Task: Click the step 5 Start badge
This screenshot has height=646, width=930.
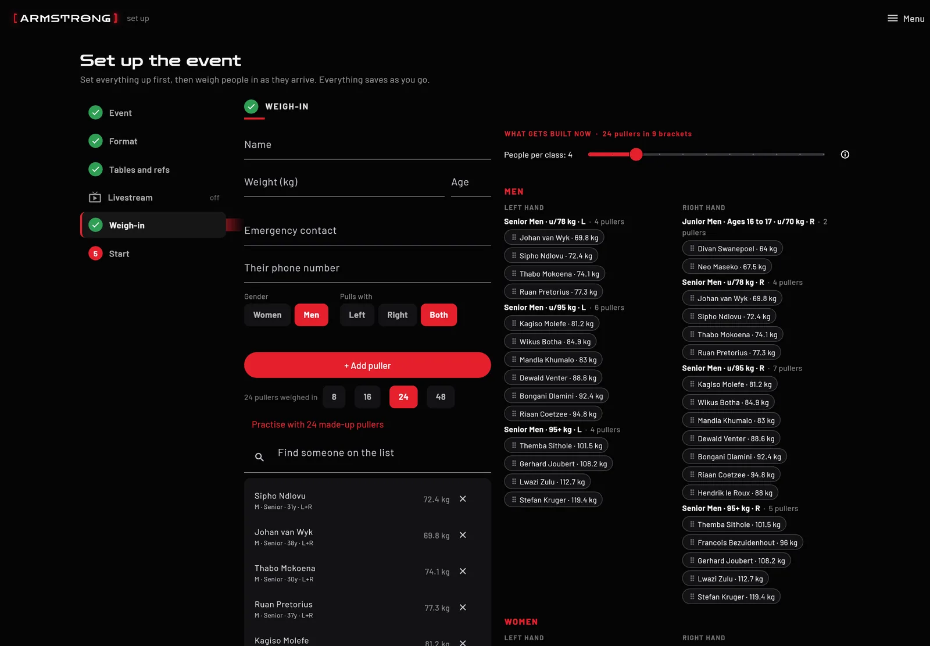Action: pyautogui.click(x=95, y=254)
